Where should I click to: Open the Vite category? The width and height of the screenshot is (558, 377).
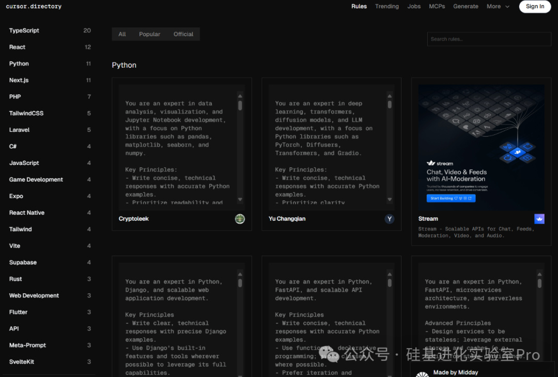[50, 246]
